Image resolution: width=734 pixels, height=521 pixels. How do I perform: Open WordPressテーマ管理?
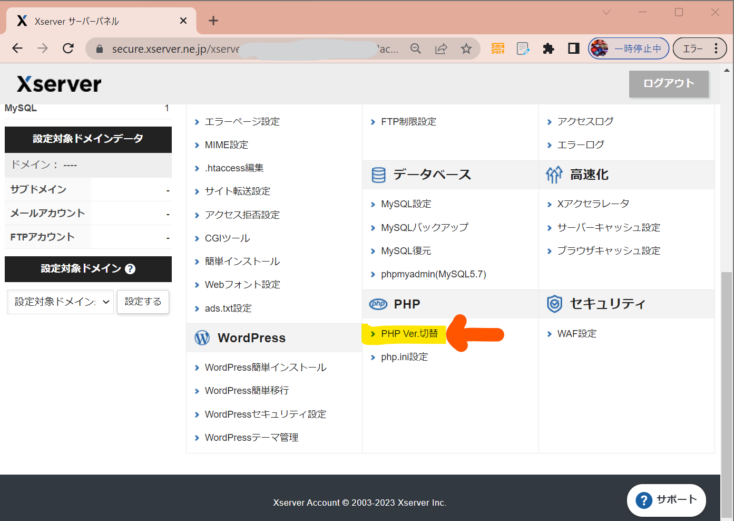(x=251, y=438)
